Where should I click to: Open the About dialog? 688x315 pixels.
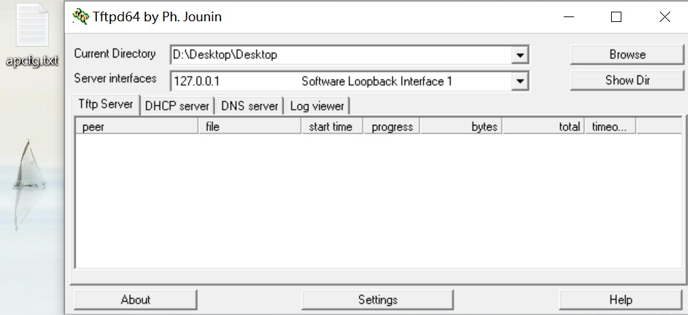135,300
